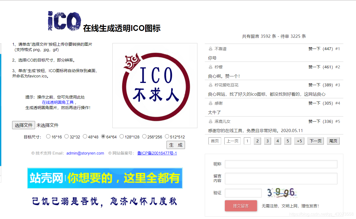Image resolution: width=356 pixels, height=219 pixels.
Task: Like the comment by 不靠谱 (447)
Action: (x=321, y=49)
